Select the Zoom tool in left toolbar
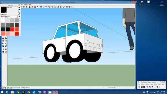The height and width of the screenshot is (94, 167). tap(3, 44)
